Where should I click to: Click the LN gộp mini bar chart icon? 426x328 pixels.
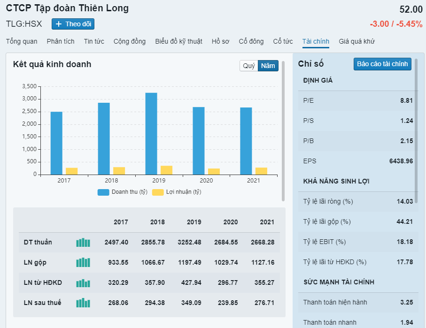[83, 263]
